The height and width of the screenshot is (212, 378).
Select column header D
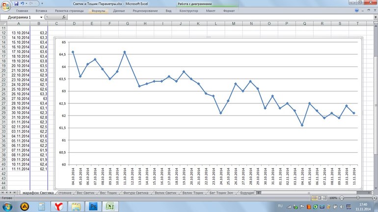click(x=74, y=24)
